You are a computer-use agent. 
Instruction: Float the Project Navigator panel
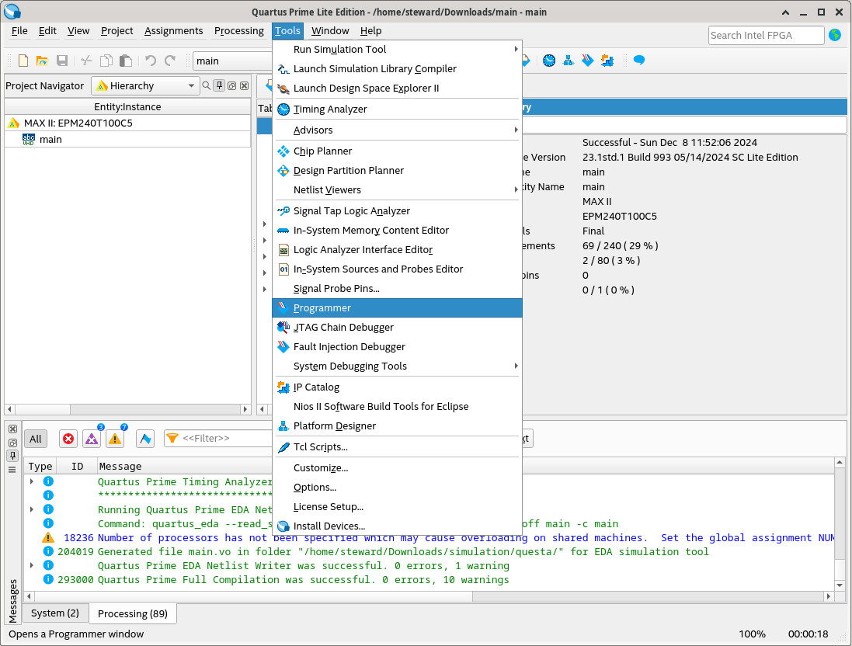tap(232, 86)
